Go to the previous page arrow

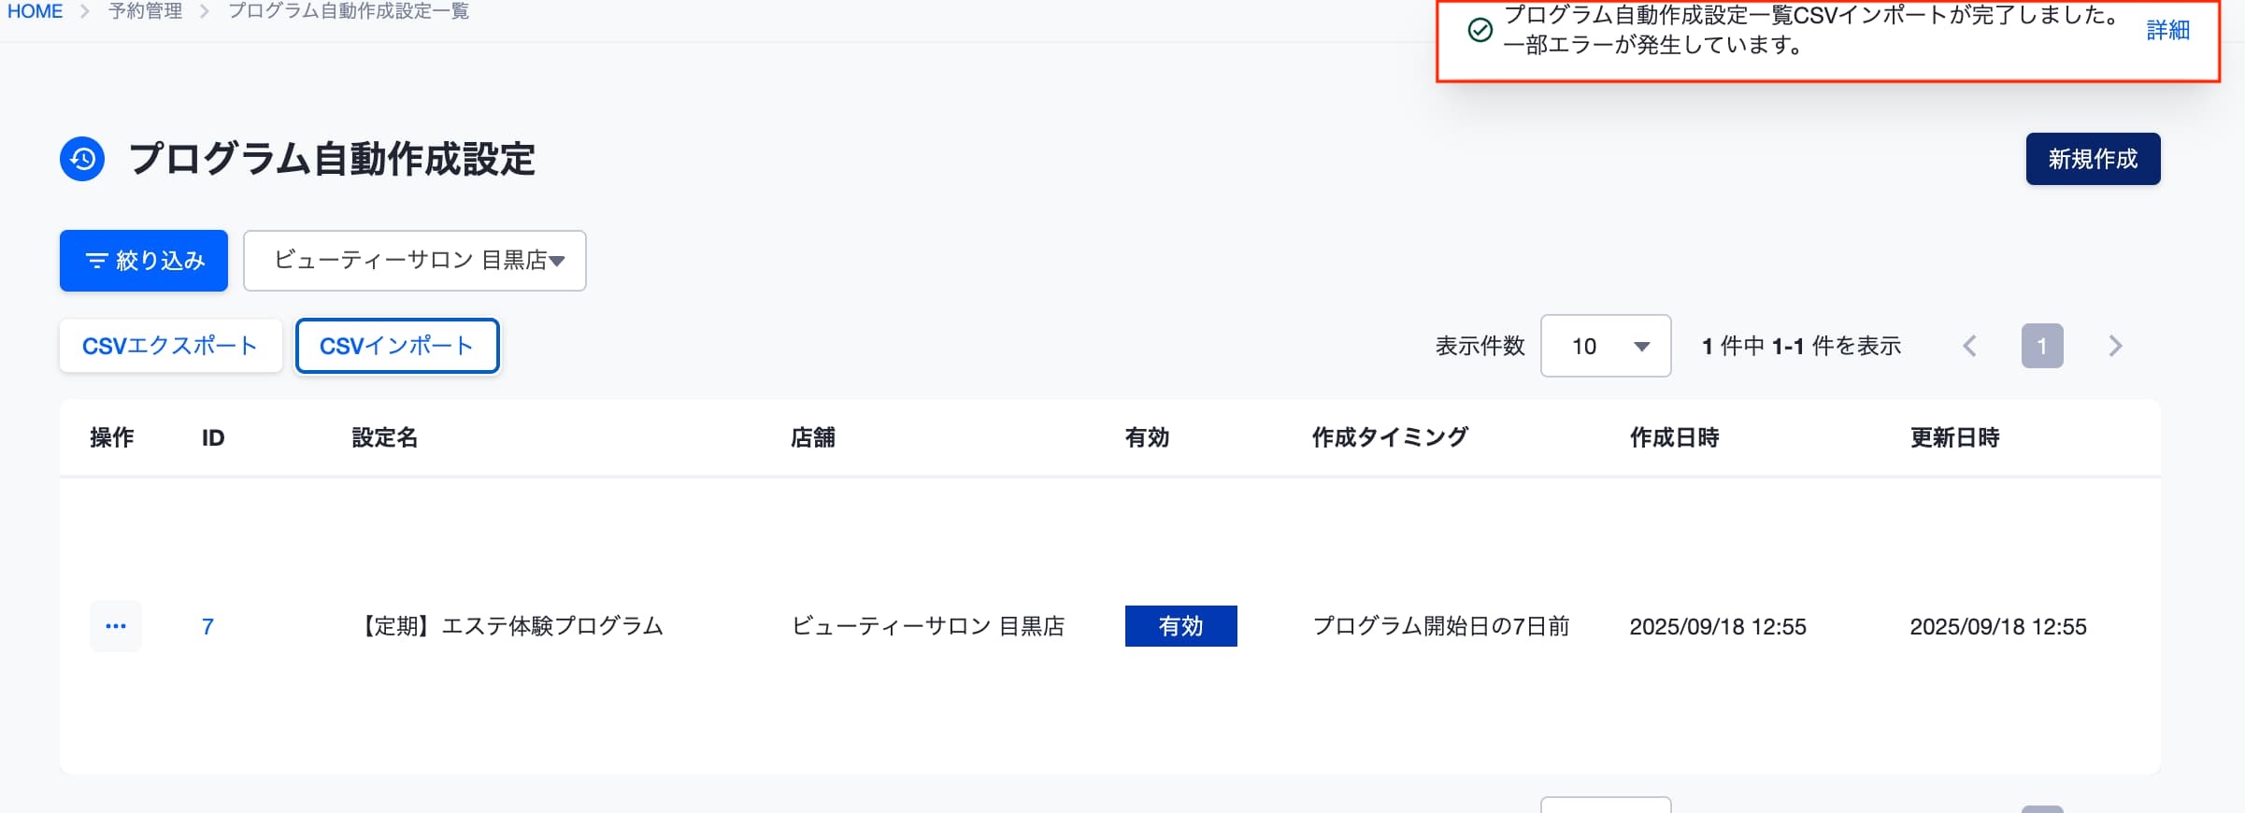[x=1969, y=346]
